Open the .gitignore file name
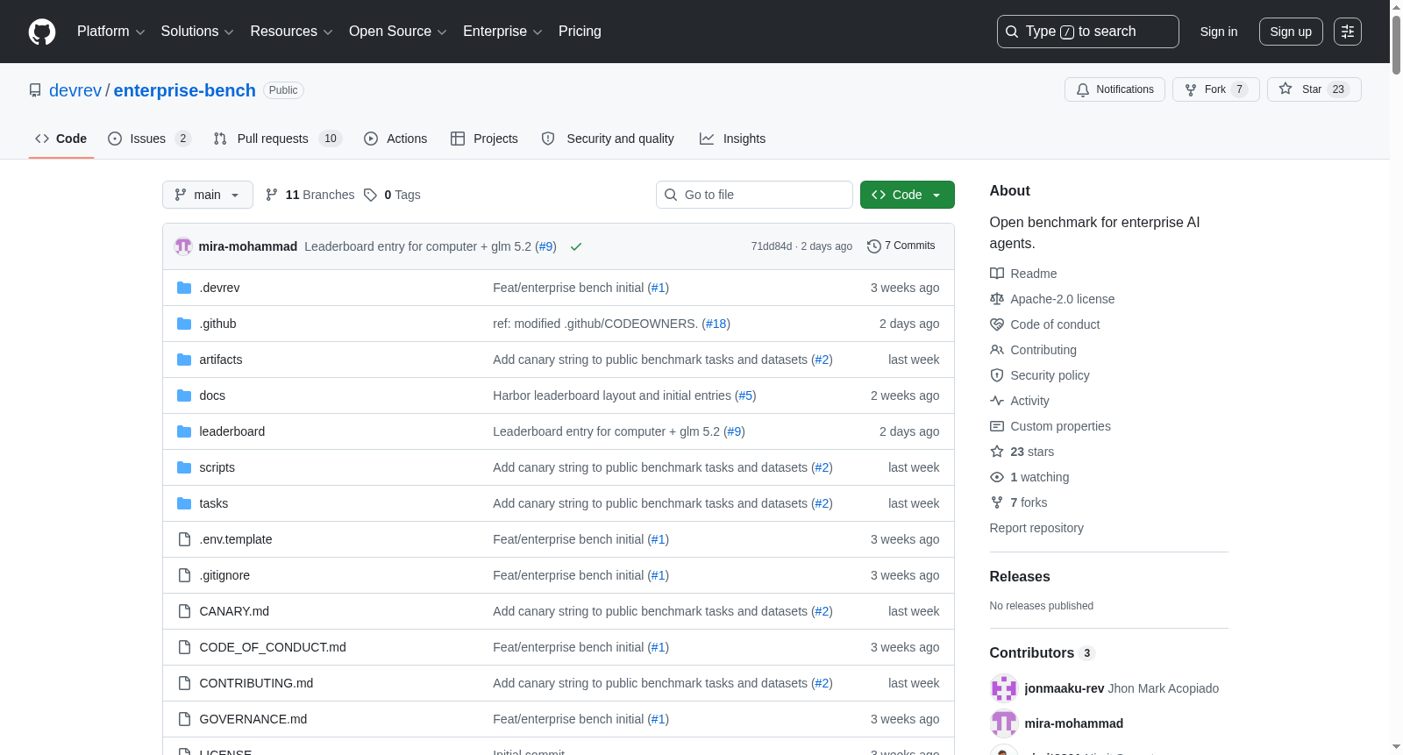 click(224, 575)
